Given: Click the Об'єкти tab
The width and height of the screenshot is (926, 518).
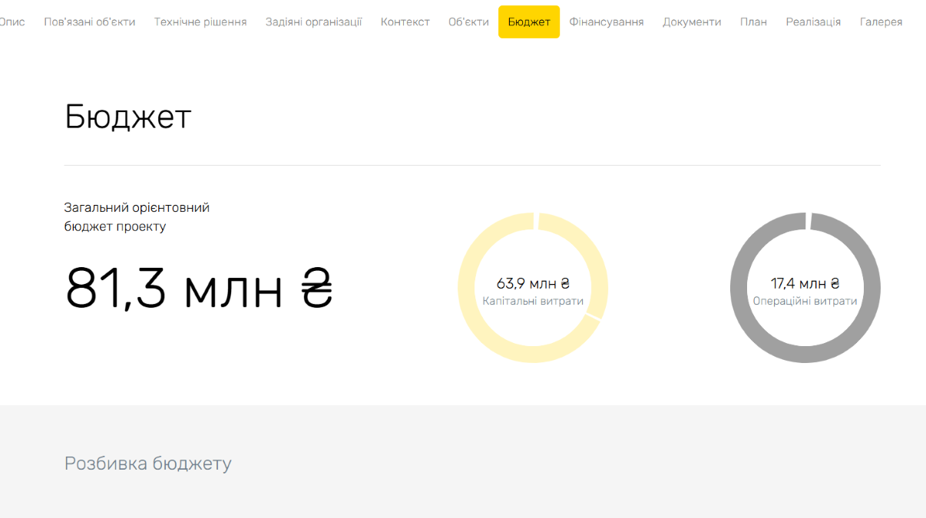Looking at the screenshot, I should click(x=468, y=22).
